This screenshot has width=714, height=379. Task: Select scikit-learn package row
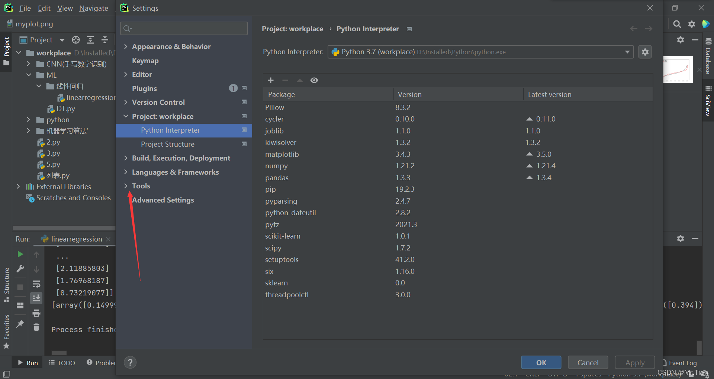pos(458,236)
